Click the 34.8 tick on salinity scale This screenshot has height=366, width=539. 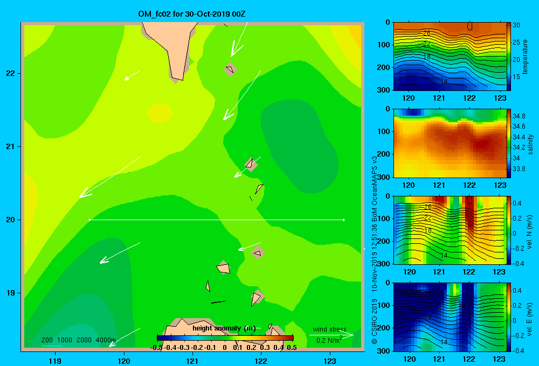[x=519, y=116]
